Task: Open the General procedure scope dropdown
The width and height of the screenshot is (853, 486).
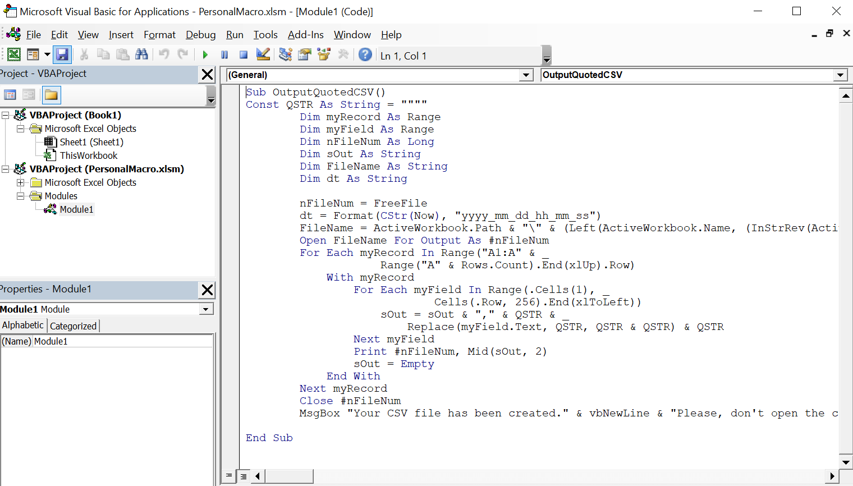Action: point(526,75)
